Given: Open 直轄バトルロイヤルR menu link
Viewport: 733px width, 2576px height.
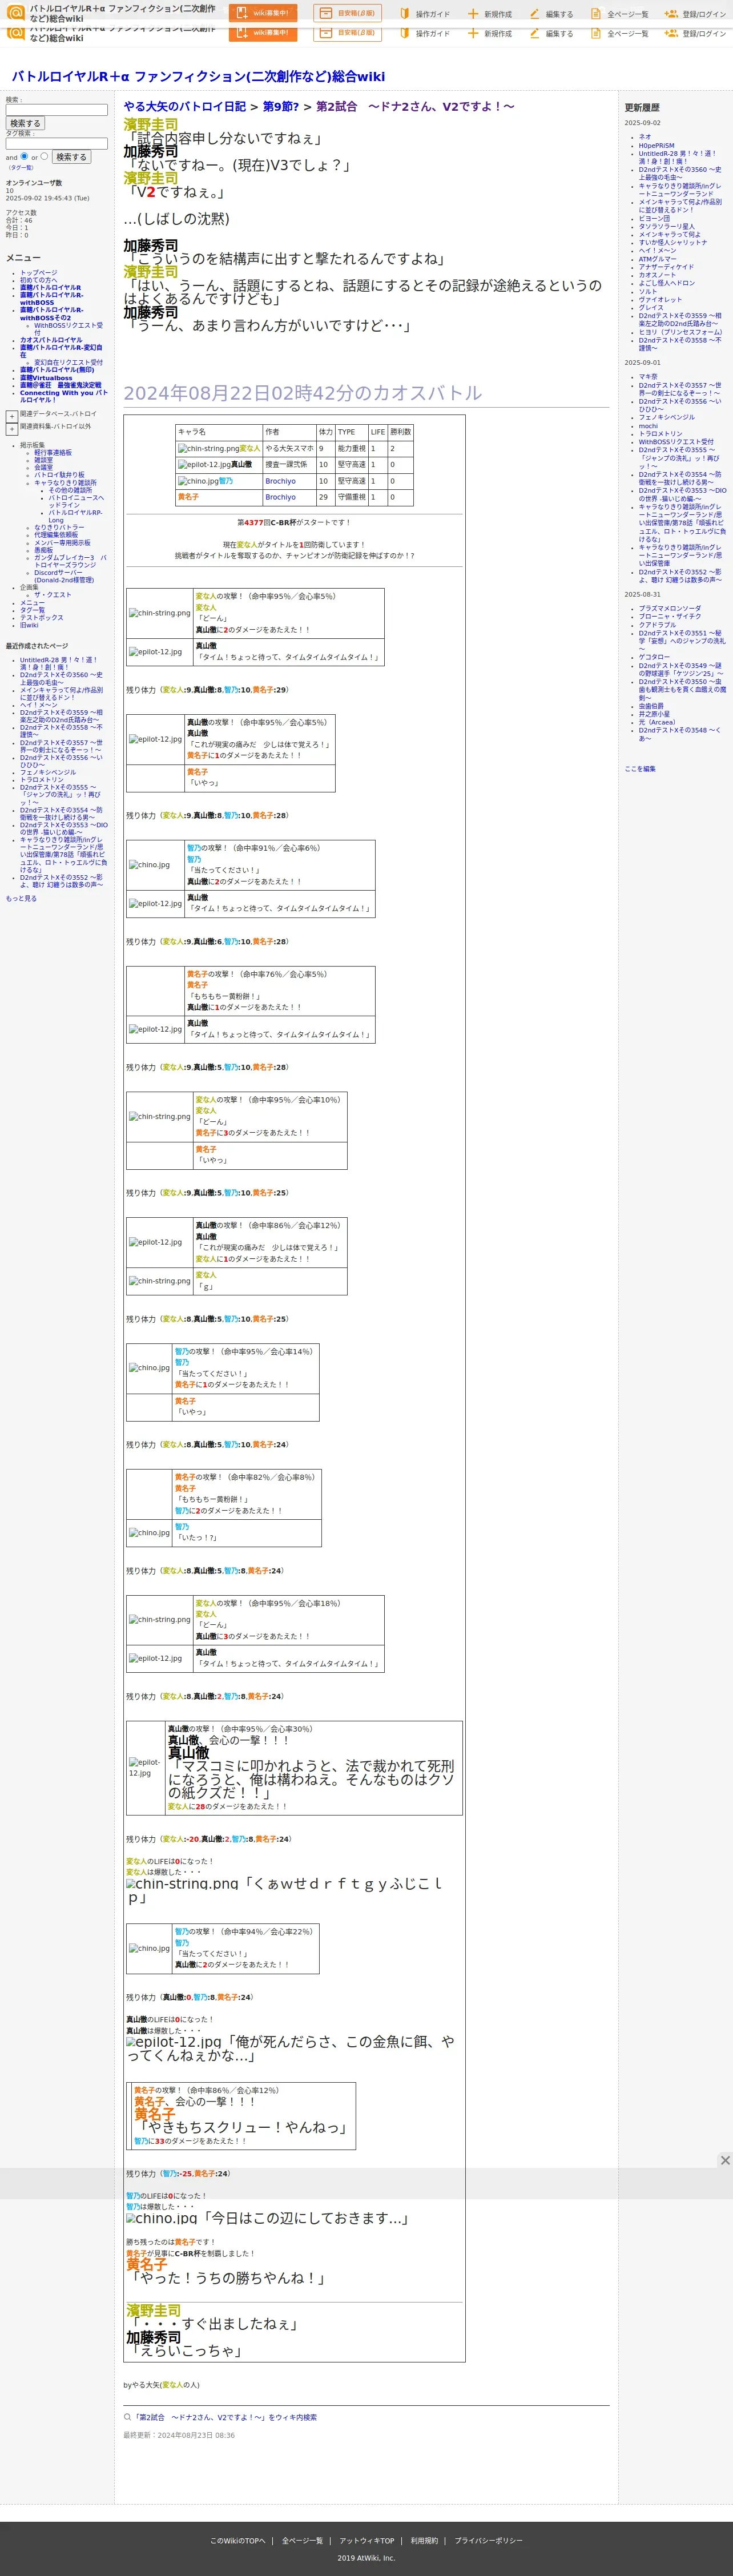Looking at the screenshot, I should (x=50, y=288).
